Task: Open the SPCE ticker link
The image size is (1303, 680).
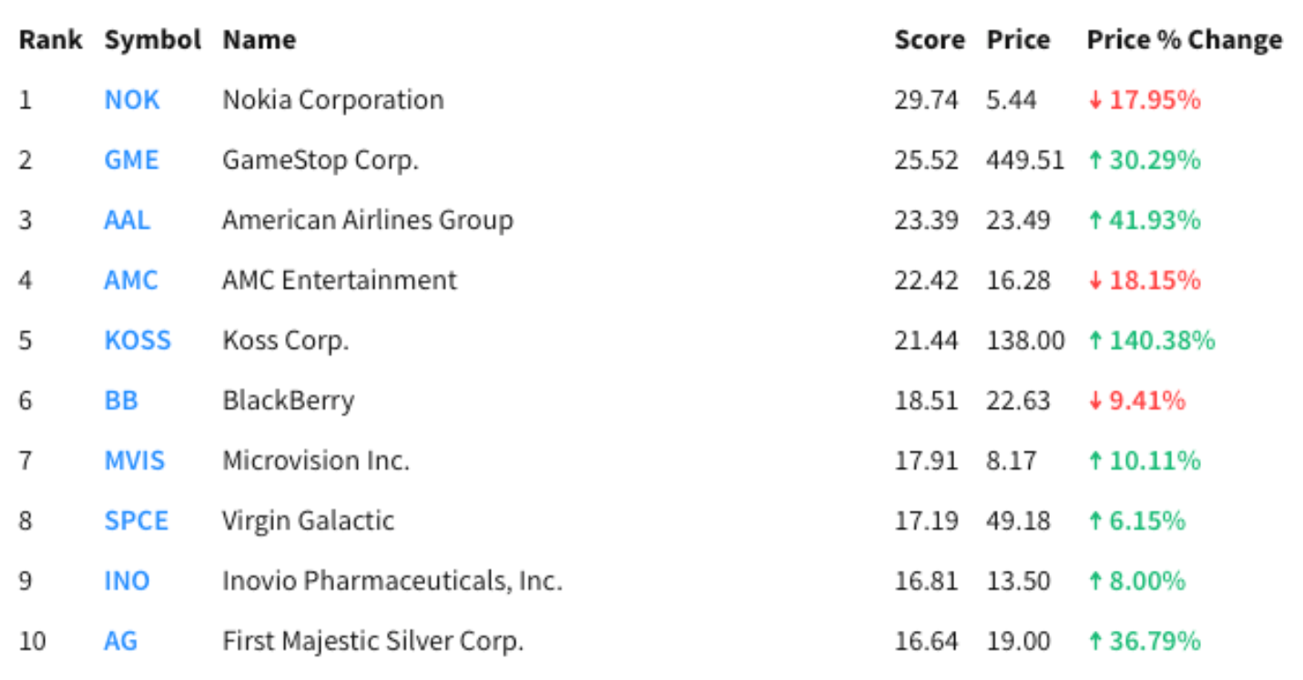Action: click(137, 521)
